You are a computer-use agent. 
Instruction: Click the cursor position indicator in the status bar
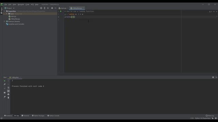pos(192,118)
